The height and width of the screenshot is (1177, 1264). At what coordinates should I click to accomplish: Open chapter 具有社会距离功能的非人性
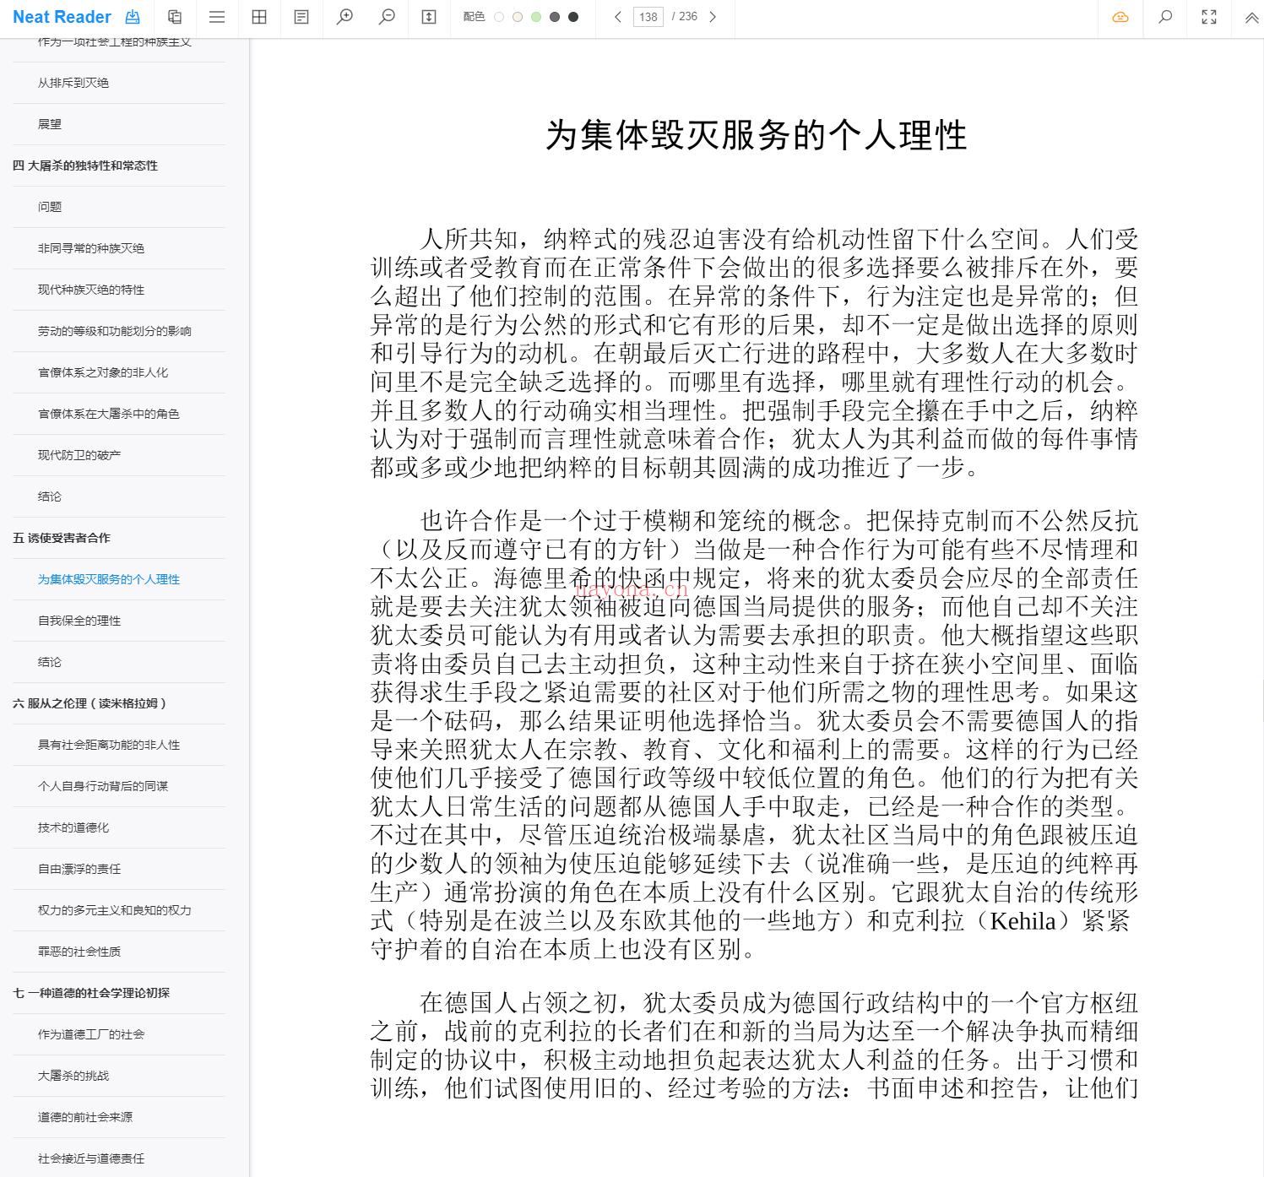[x=109, y=745]
